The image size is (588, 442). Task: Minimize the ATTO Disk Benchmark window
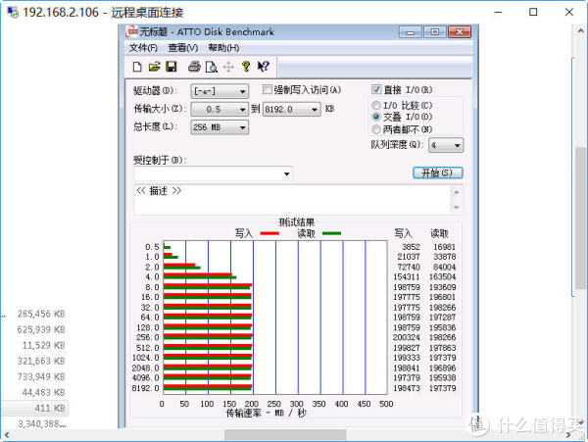[410, 32]
